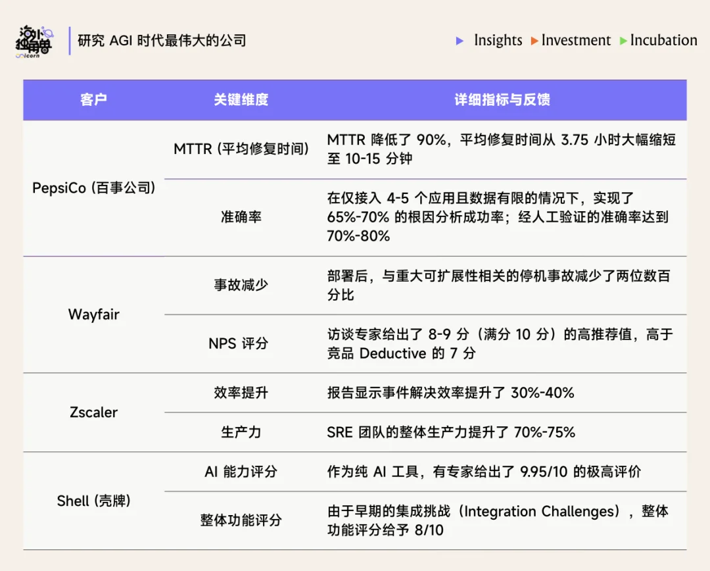Click the red triangle icon before Investment
710x571 pixels.
534,41
